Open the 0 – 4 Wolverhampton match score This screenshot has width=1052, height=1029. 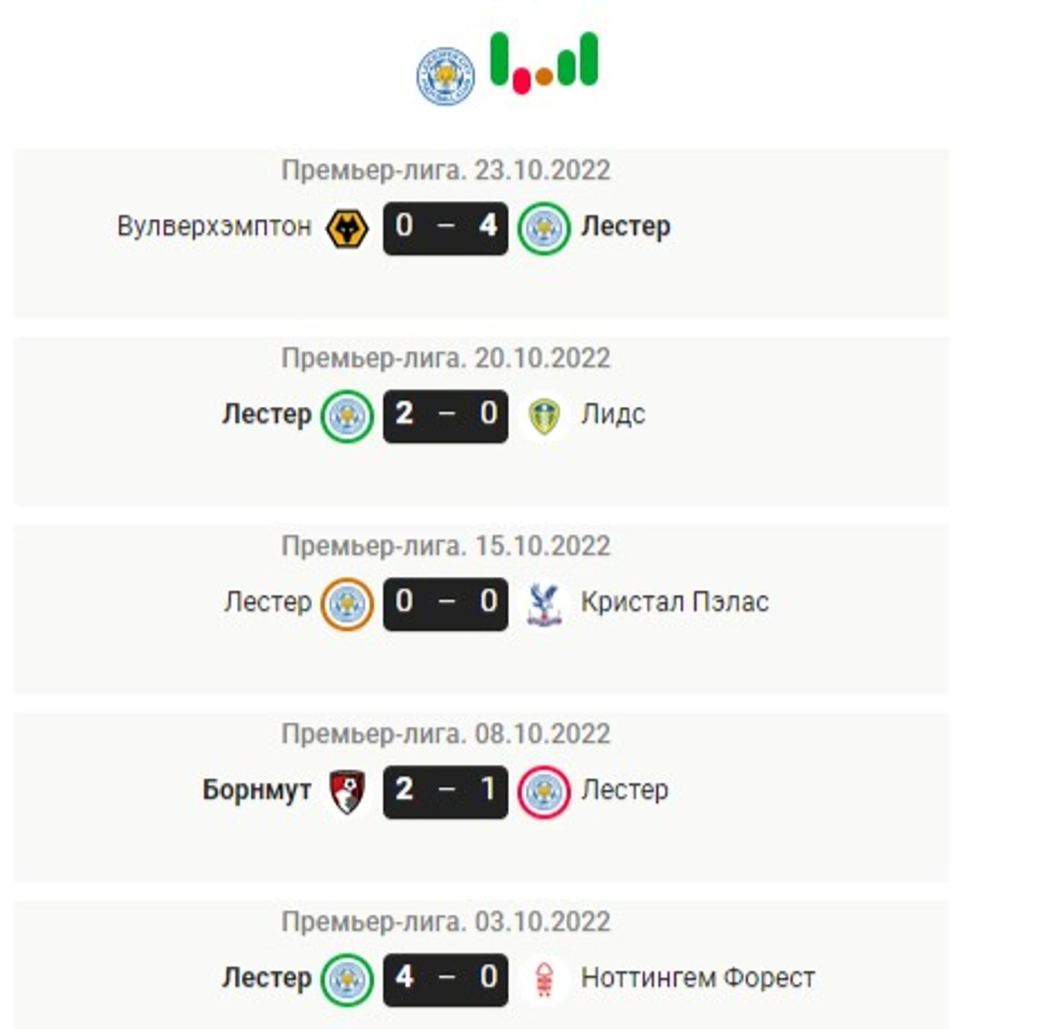(x=445, y=229)
